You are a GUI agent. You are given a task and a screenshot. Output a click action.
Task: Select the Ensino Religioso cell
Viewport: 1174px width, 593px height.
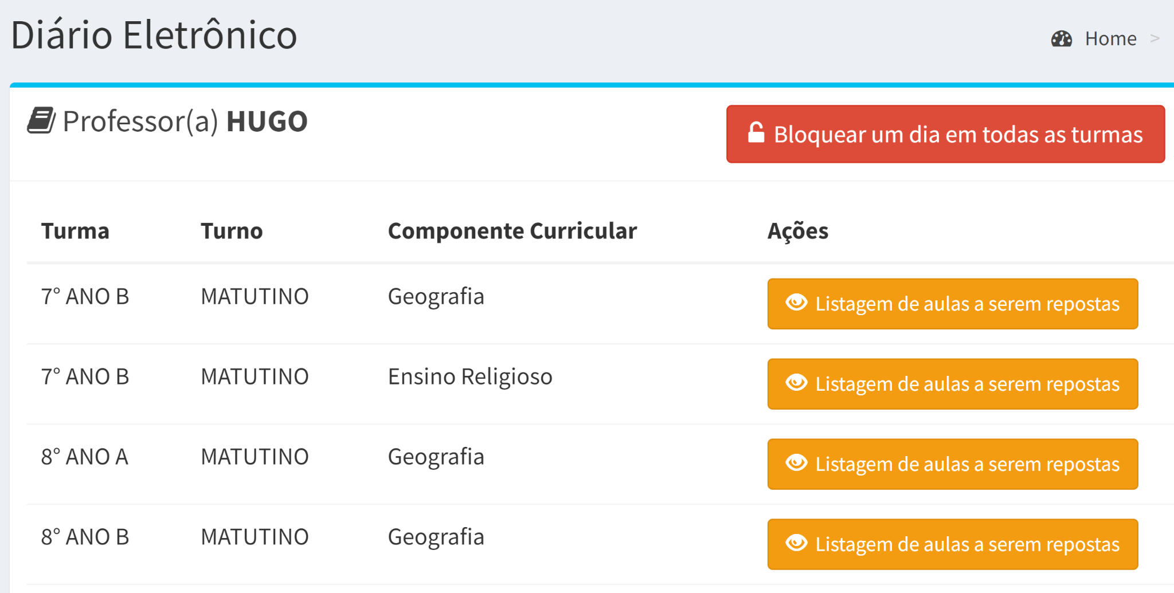(x=469, y=377)
